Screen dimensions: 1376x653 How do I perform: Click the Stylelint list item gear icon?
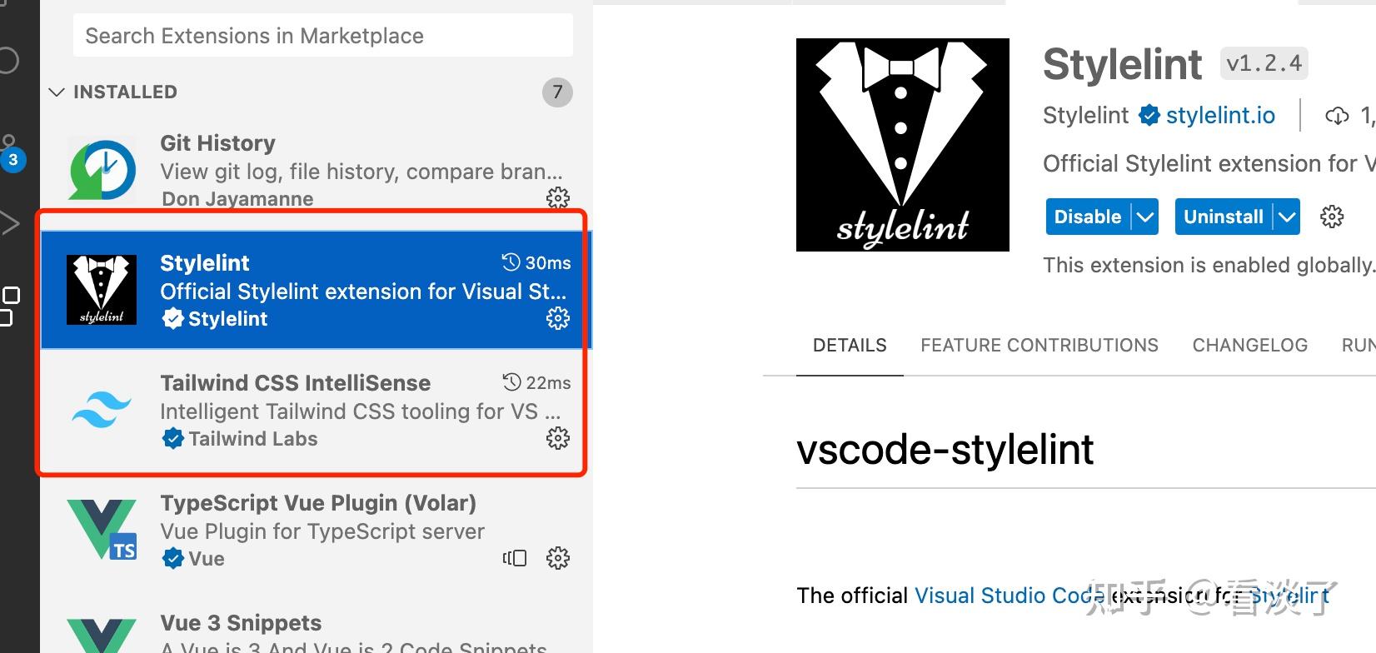click(x=557, y=318)
